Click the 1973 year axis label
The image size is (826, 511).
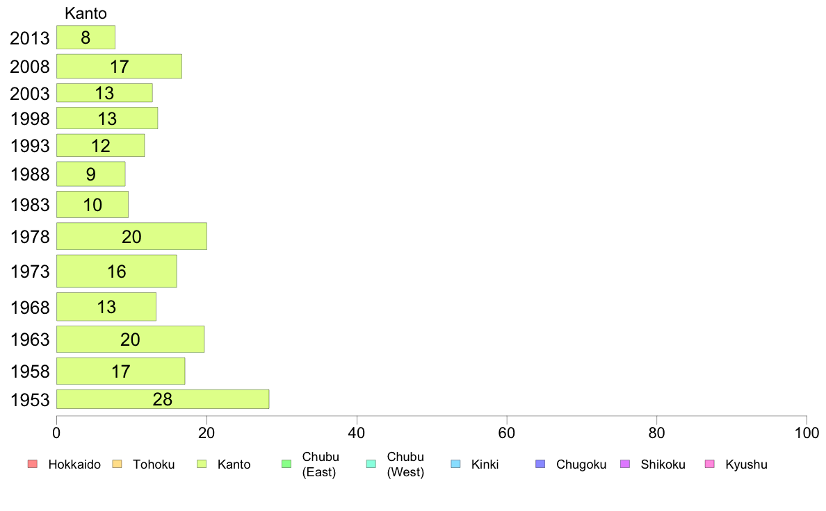[x=30, y=271]
